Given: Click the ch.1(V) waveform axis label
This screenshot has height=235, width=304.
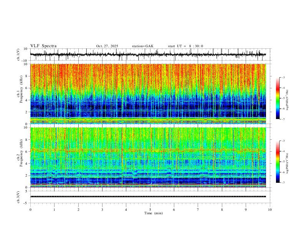Looking at the screenshot, I should 18,55.
